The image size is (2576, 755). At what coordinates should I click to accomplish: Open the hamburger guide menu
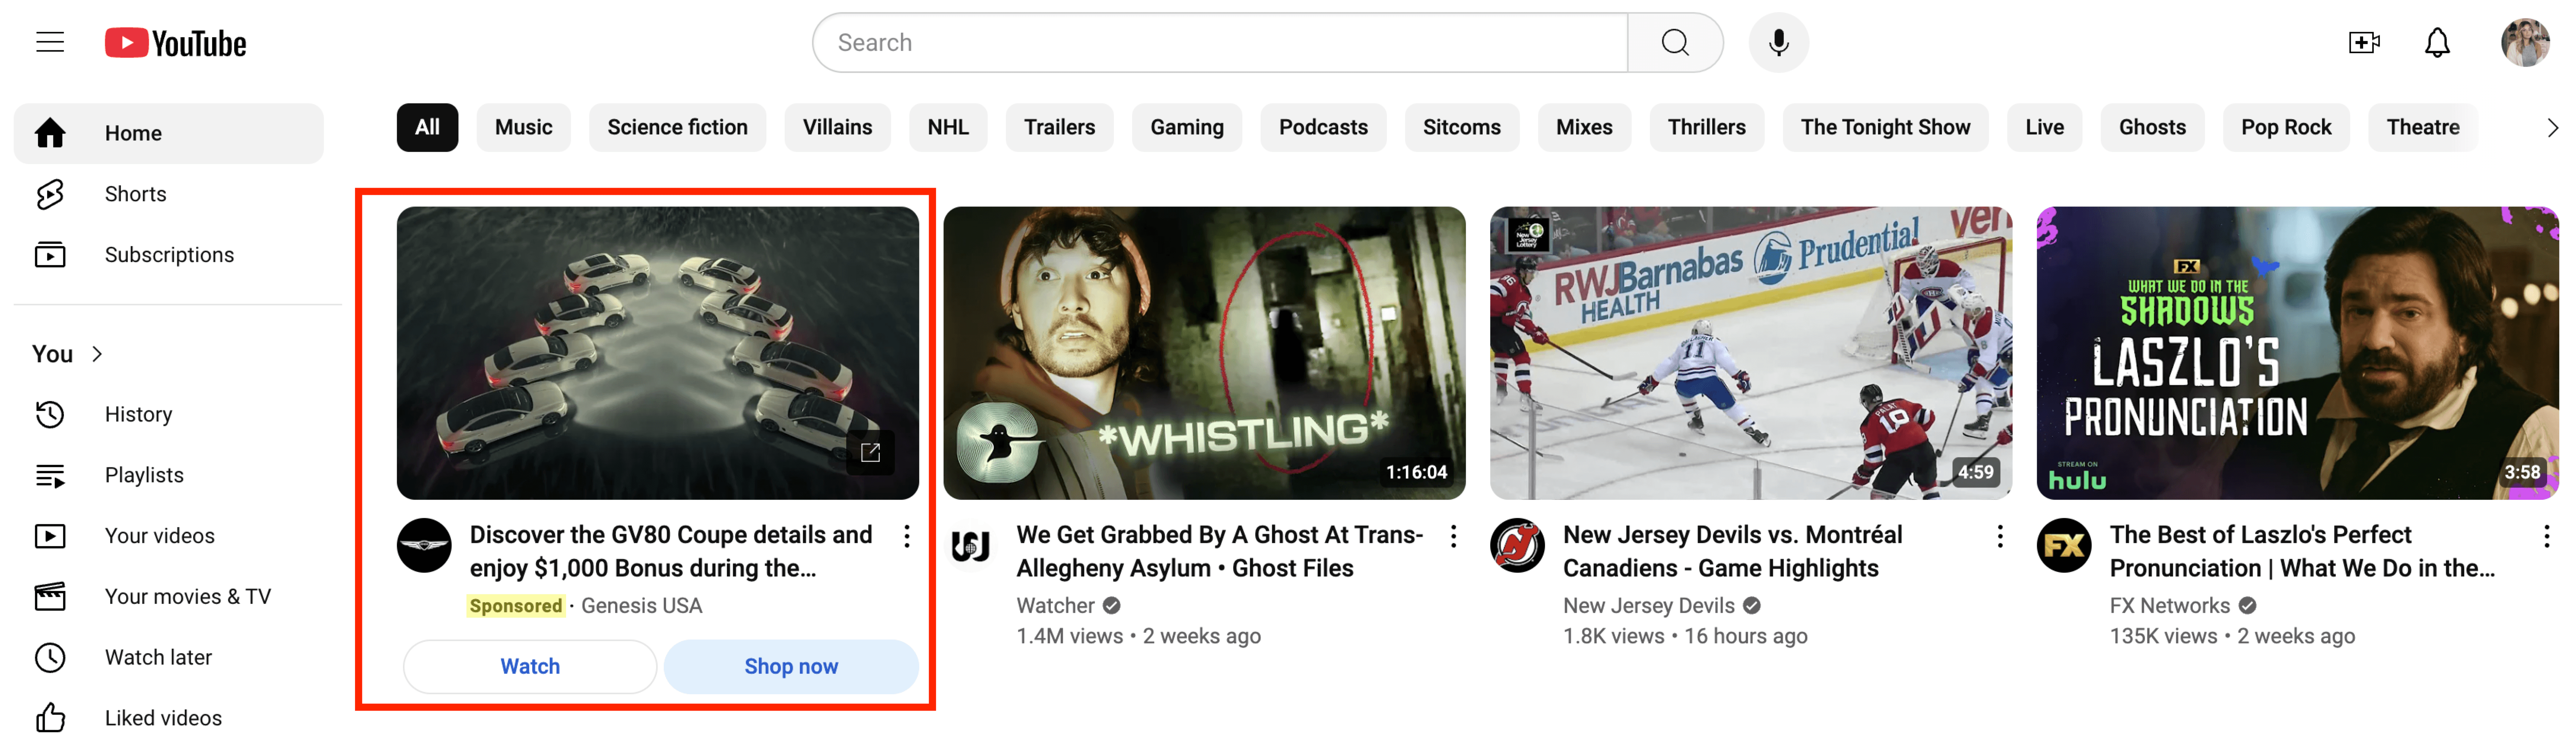pos(50,42)
